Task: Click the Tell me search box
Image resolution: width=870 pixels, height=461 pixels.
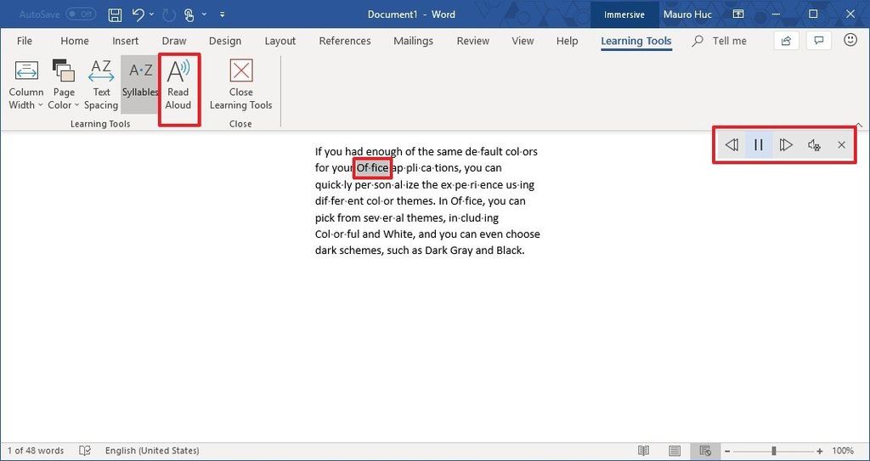Action: click(720, 41)
